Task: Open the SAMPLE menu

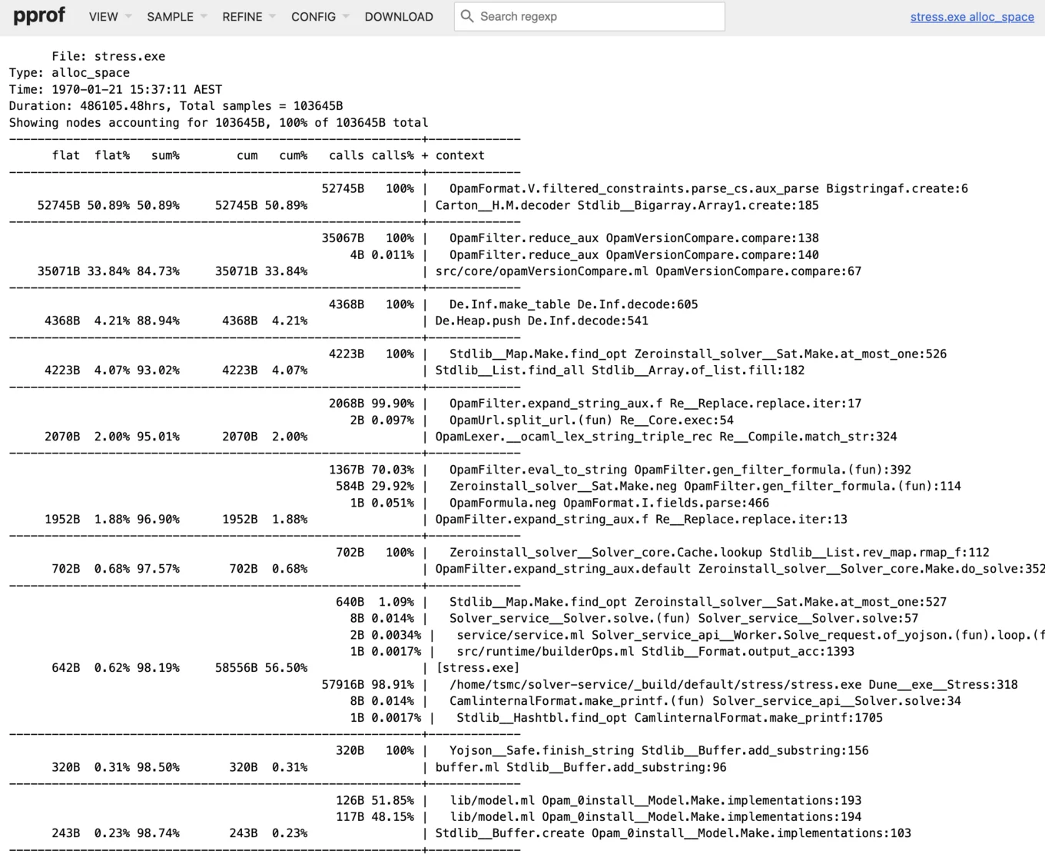Action: (171, 17)
